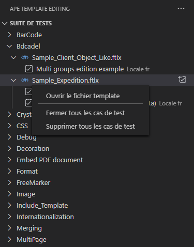Screen dimensions: 194x247
Task: Select the Embed PDF document item
Action: click(50, 160)
